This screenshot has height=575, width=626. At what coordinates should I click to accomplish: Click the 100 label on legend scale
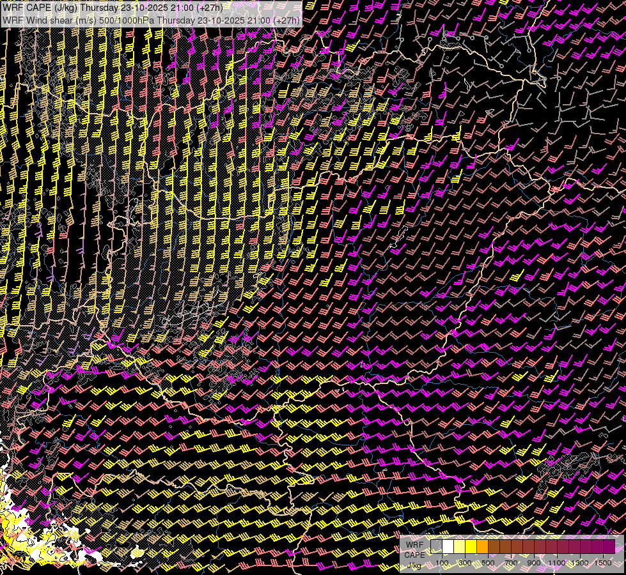[442, 562]
